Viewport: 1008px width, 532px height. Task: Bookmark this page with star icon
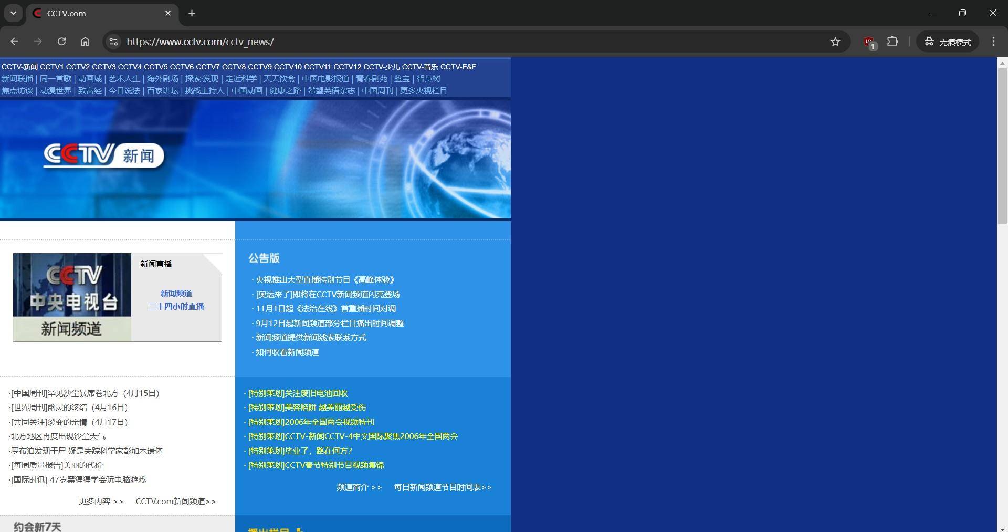point(835,41)
